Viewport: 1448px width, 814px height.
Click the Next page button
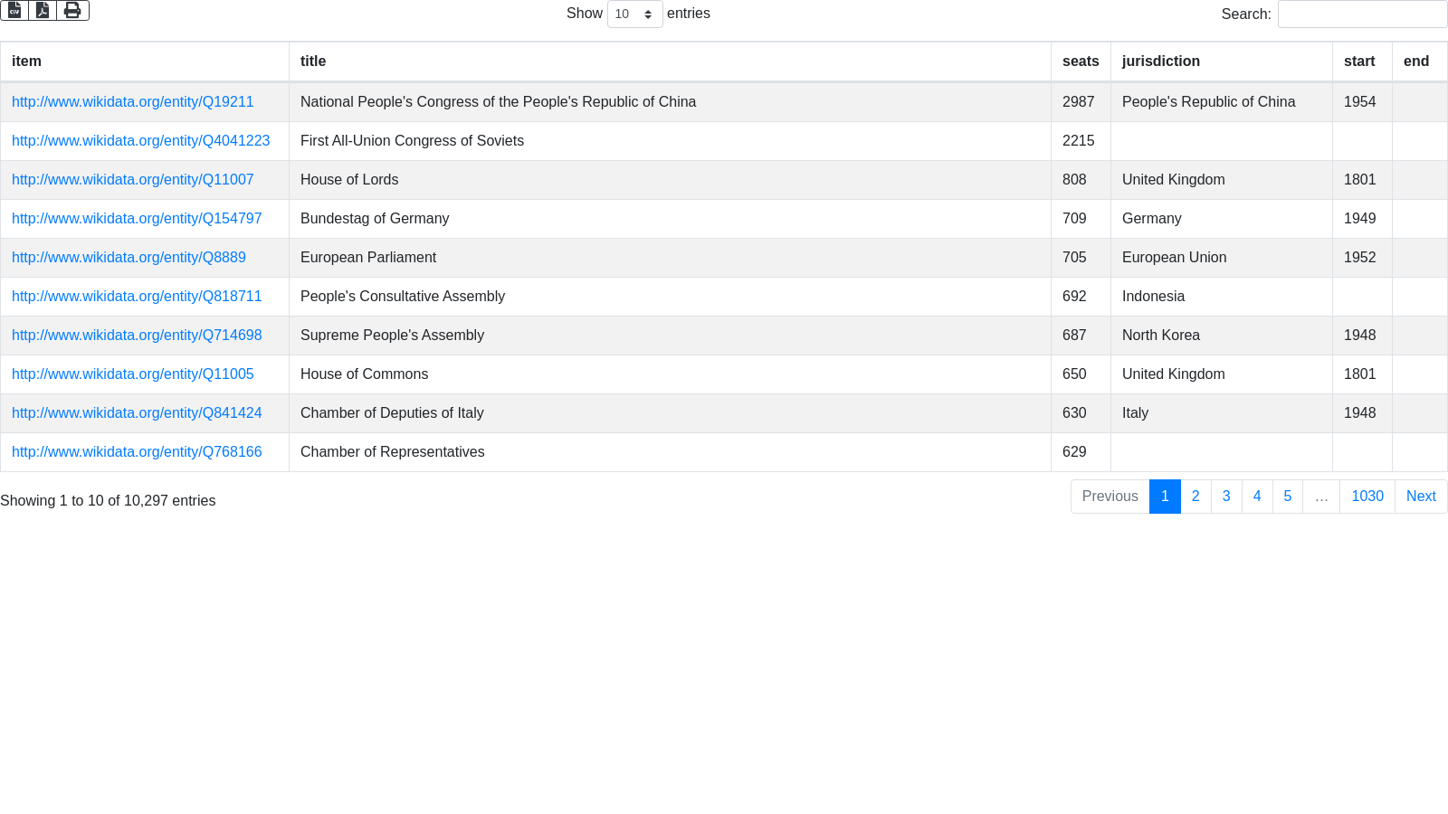point(1420,497)
